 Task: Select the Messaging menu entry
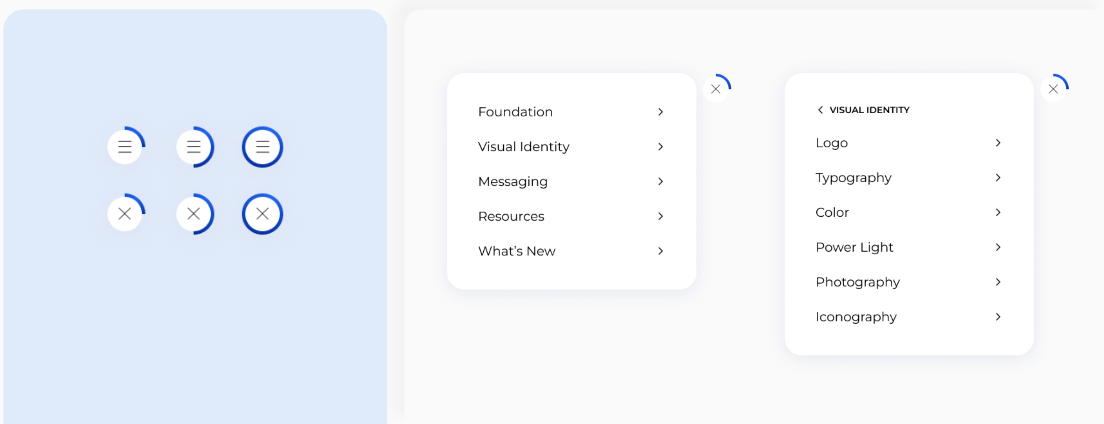[x=571, y=181]
